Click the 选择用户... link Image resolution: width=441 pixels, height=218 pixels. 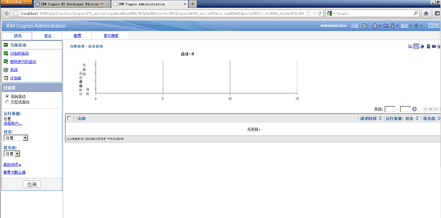coord(13,123)
